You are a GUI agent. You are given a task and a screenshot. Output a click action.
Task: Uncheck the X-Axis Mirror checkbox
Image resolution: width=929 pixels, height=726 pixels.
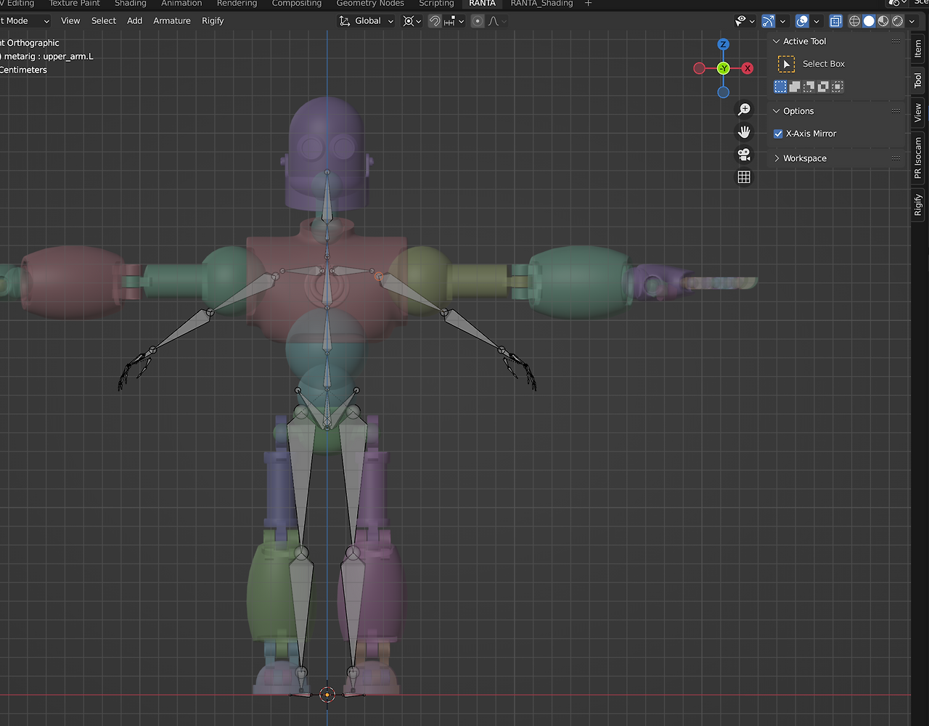pyautogui.click(x=778, y=134)
